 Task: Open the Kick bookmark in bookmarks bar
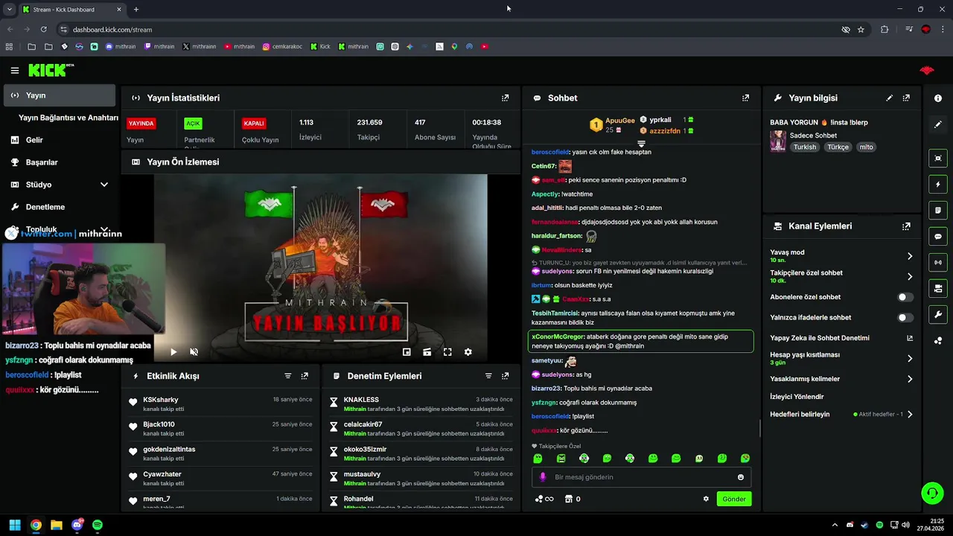pos(320,46)
